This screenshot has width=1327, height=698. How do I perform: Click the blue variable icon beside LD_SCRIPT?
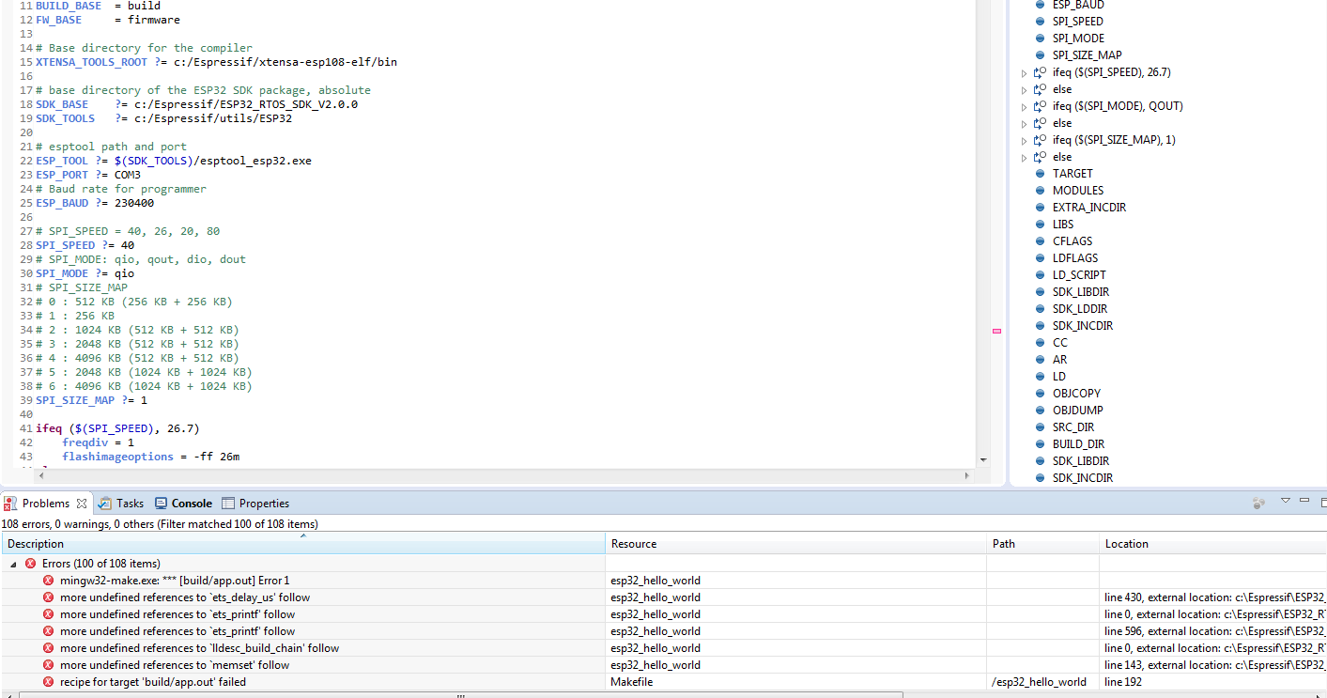point(1040,275)
